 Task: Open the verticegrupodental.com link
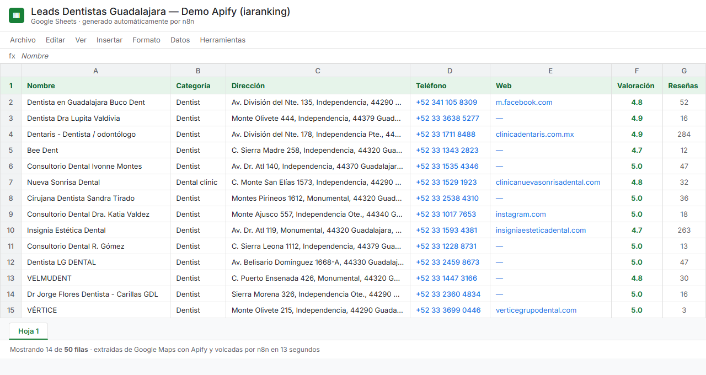(536, 310)
